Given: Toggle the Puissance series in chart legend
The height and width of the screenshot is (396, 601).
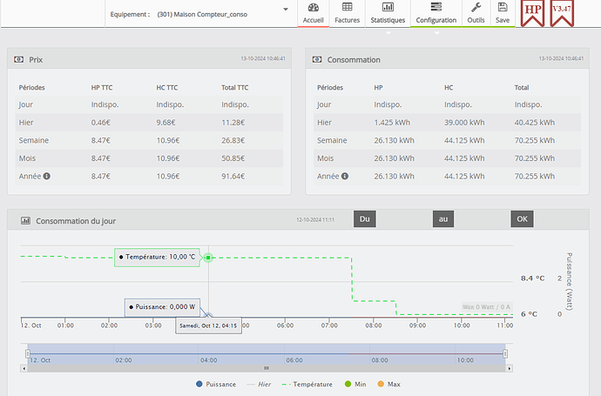Looking at the screenshot, I should coord(218,384).
